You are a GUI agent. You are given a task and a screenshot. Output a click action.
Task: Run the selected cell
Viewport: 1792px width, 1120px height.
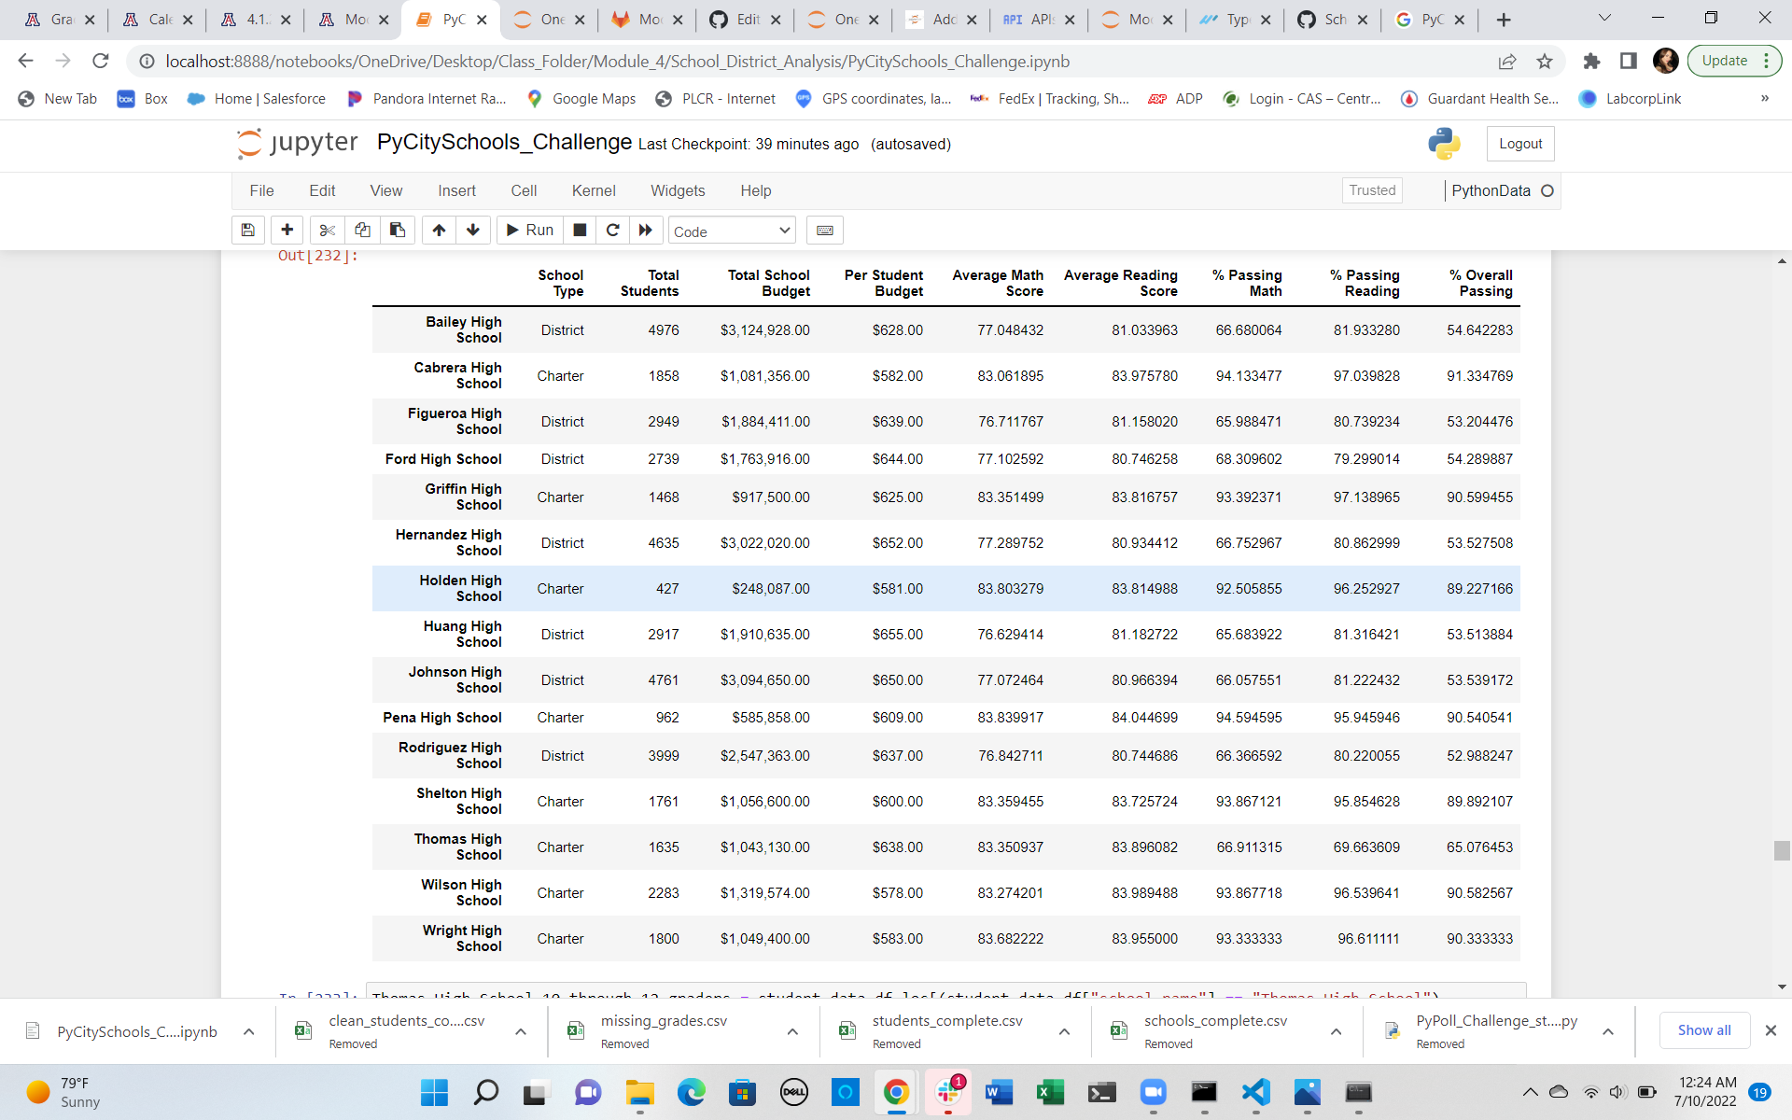click(x=529, y=230)
